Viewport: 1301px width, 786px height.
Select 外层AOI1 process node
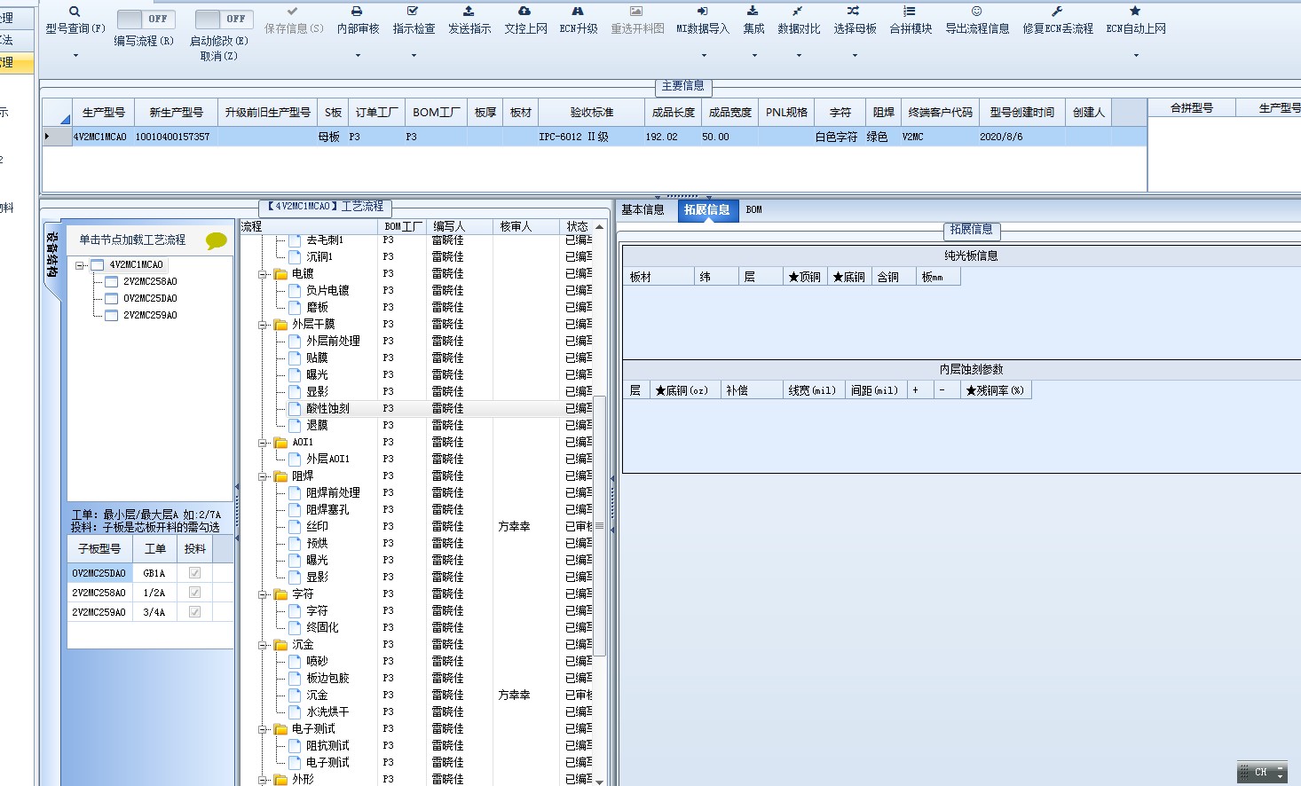(x=327, y=460)
